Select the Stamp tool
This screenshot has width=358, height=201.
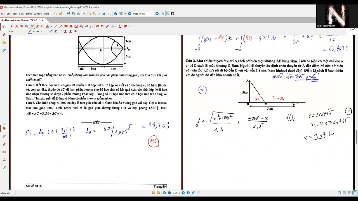pyautogui.click(x=47, y=26)
